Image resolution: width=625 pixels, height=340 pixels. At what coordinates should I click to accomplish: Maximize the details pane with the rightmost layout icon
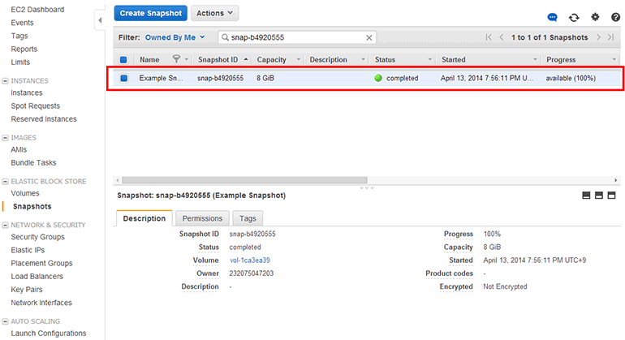612,196
